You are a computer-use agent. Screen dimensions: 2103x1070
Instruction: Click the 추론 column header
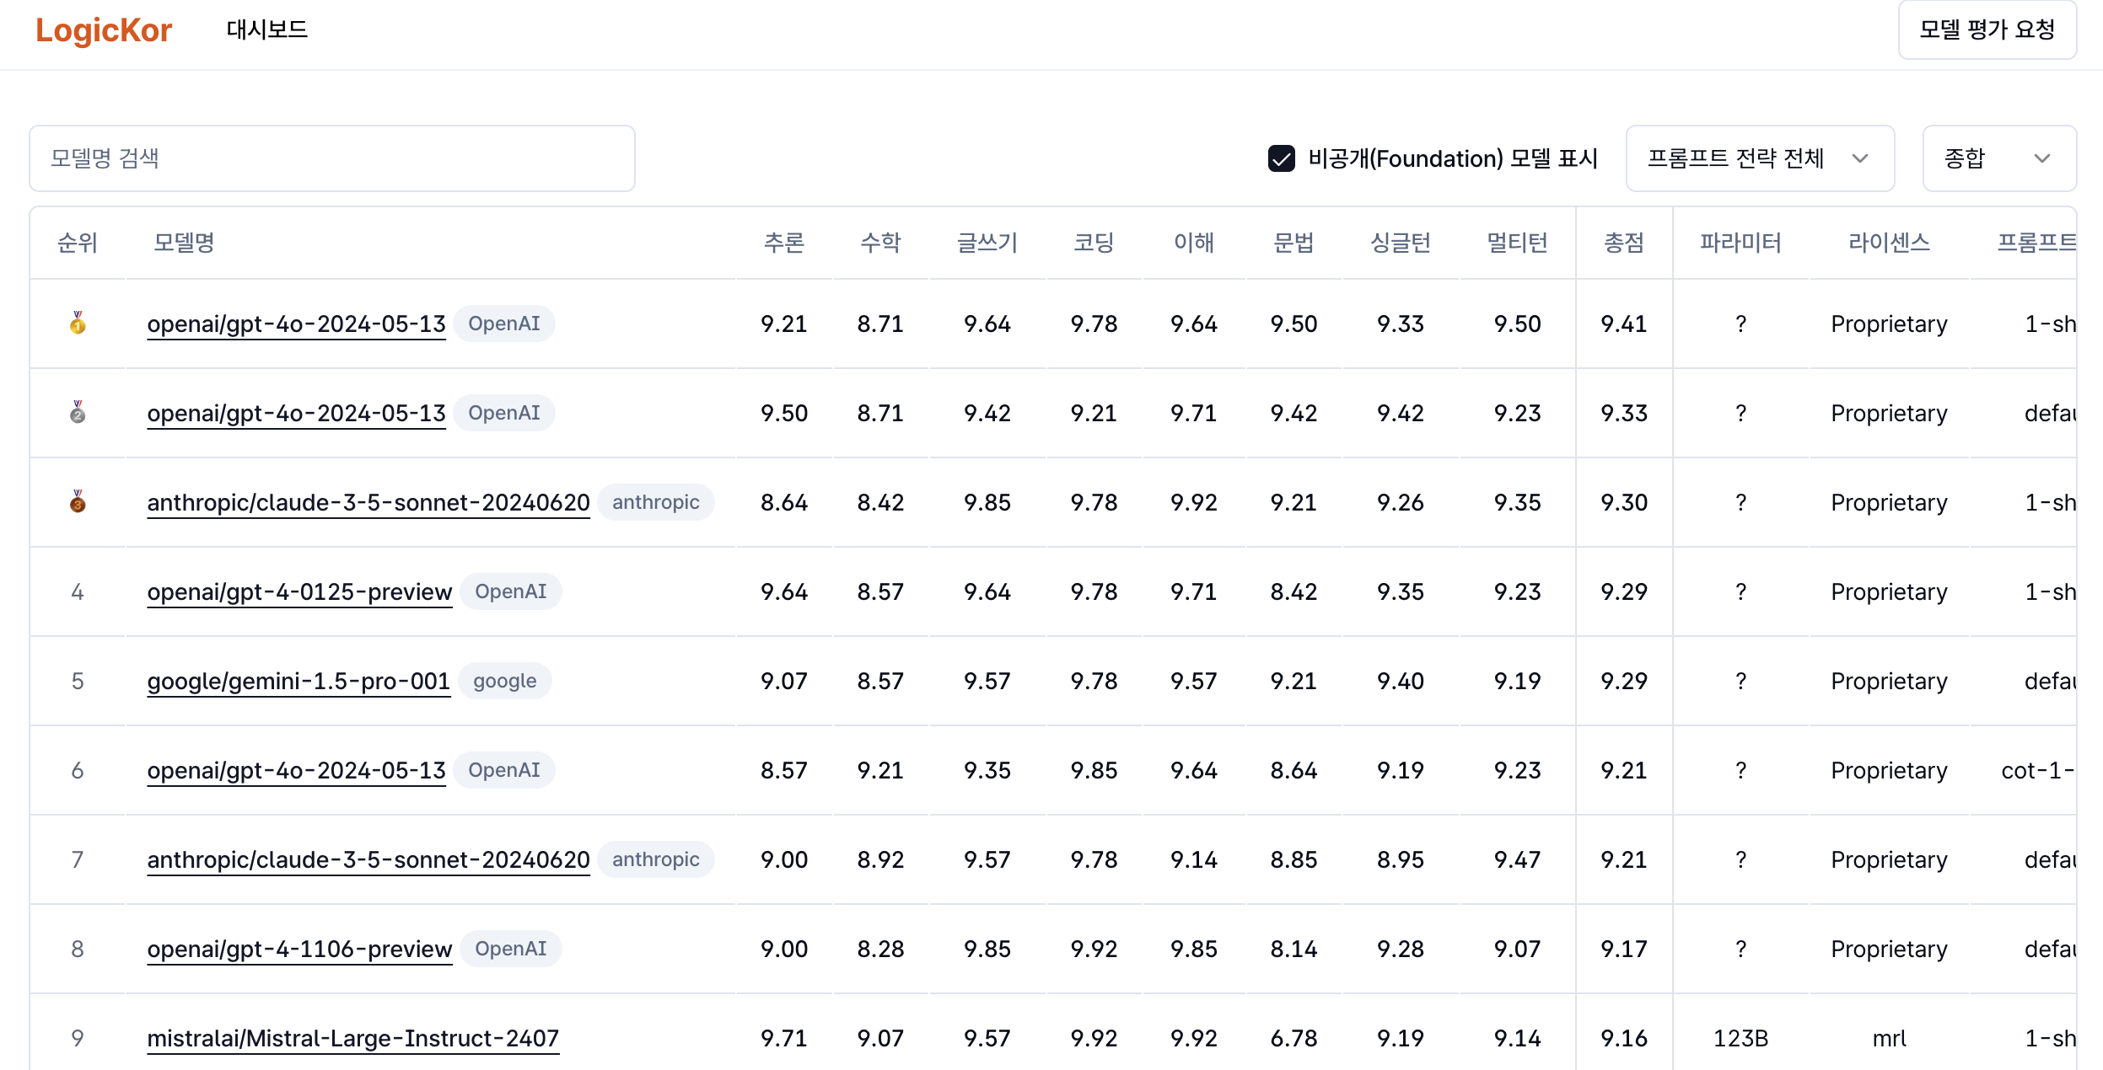783,243
